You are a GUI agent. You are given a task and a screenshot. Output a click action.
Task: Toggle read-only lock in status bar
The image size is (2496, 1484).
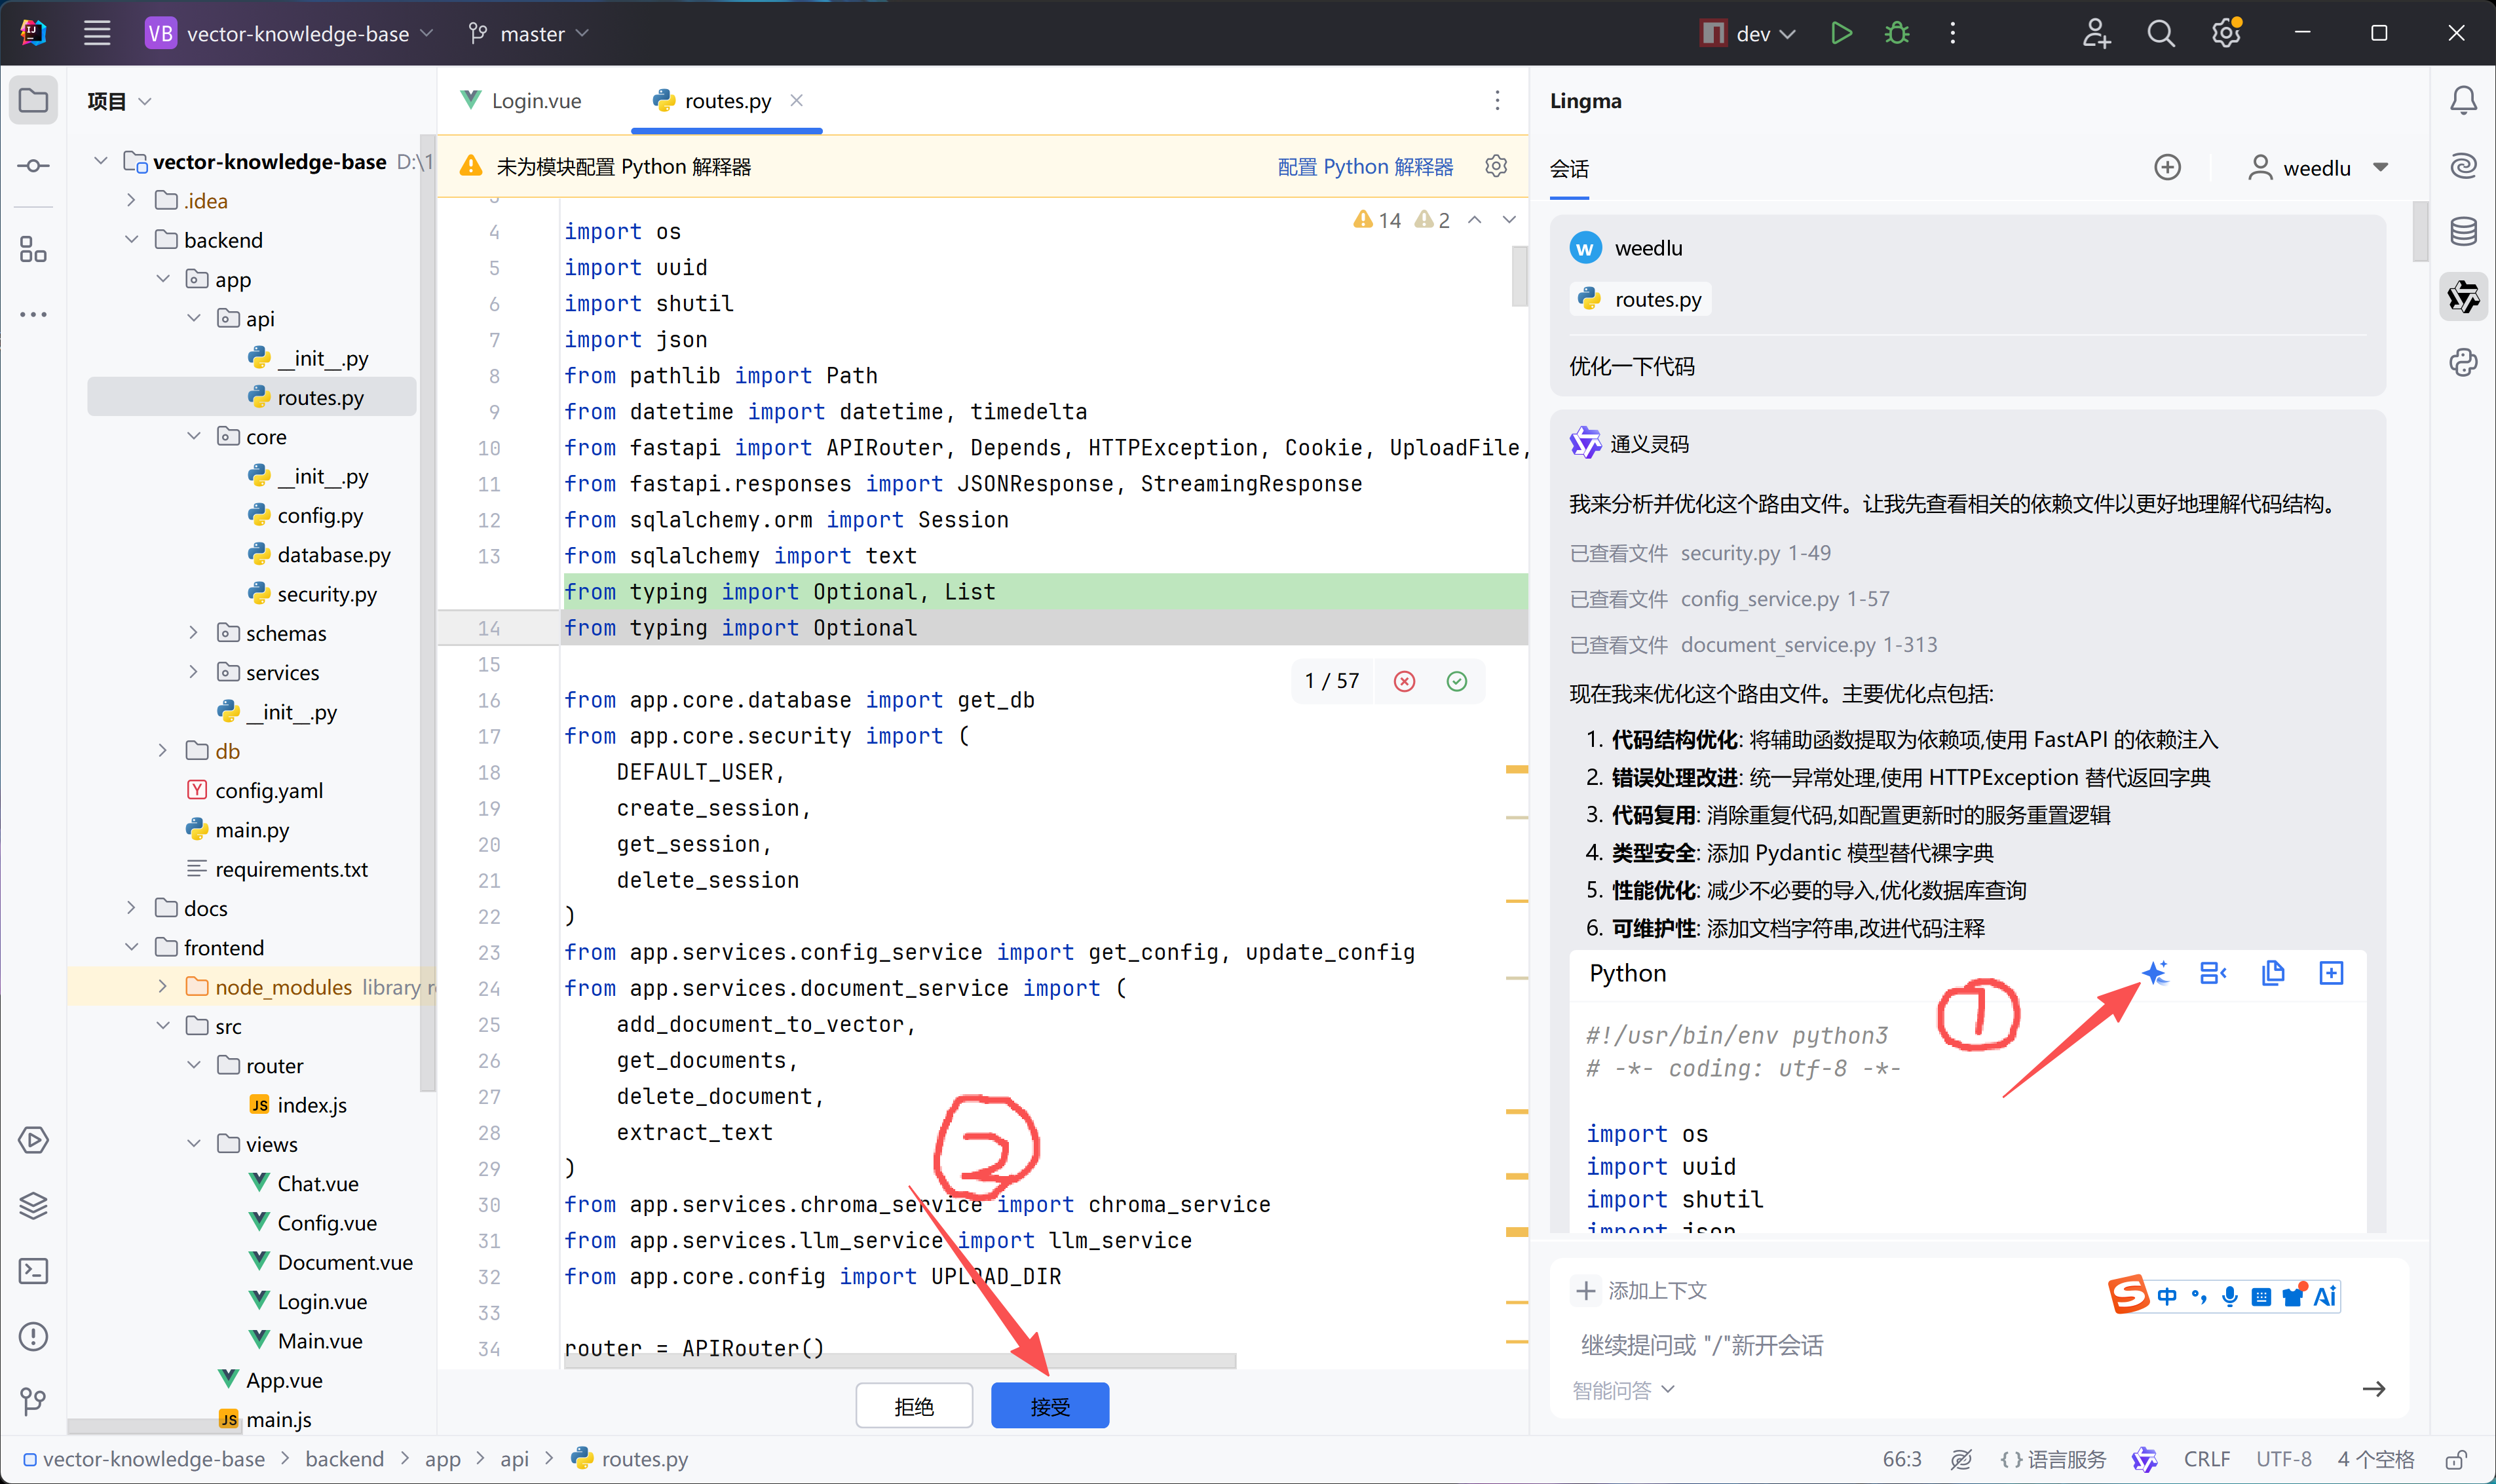pos(2456,1459)
